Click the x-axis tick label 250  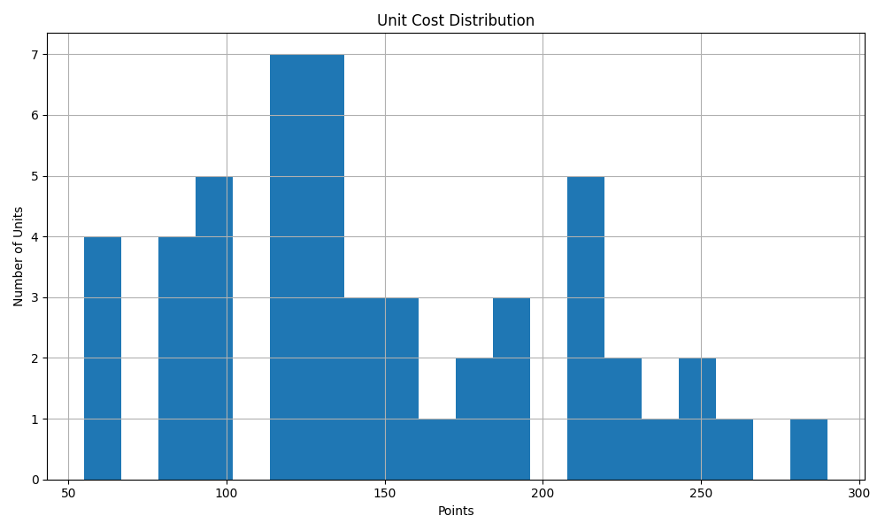[701, 494]
